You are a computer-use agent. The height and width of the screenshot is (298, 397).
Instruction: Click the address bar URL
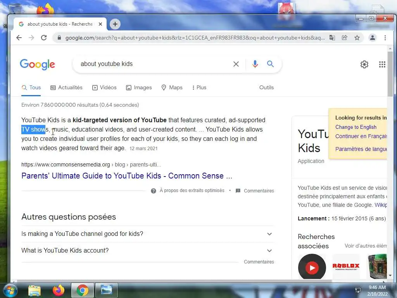pyautogui.click(x=195, y=38)
